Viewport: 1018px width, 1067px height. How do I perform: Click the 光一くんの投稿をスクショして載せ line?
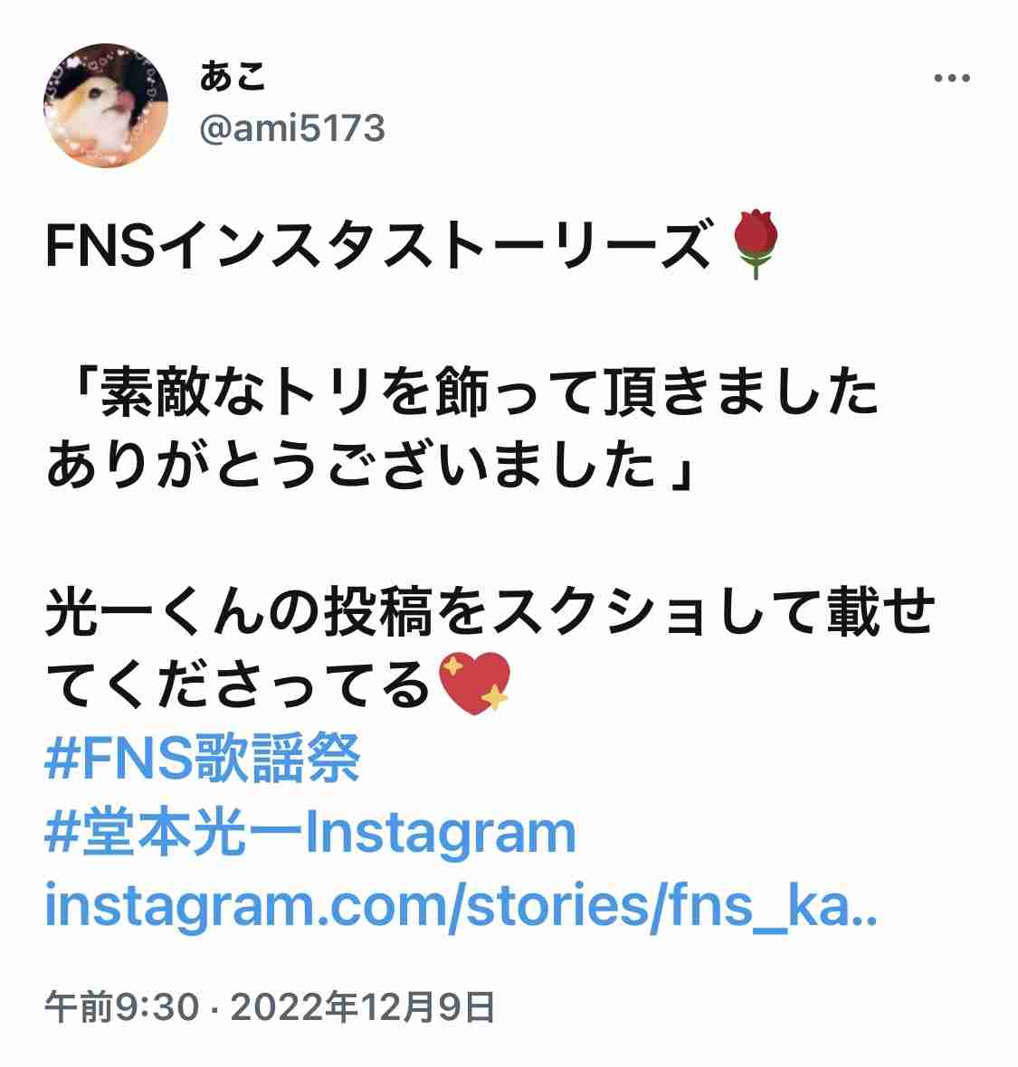tap(490, 611)
